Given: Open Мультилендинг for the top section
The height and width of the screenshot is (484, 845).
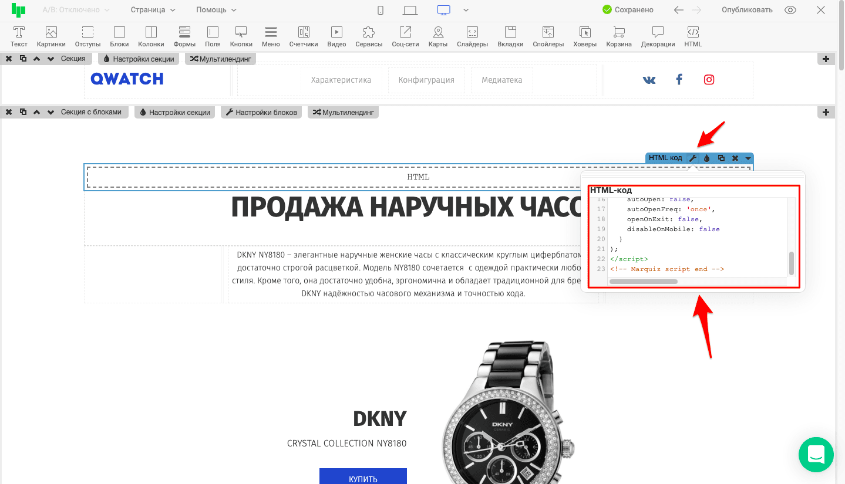Looking at the screenshot, I should click(x=220, y=59).
